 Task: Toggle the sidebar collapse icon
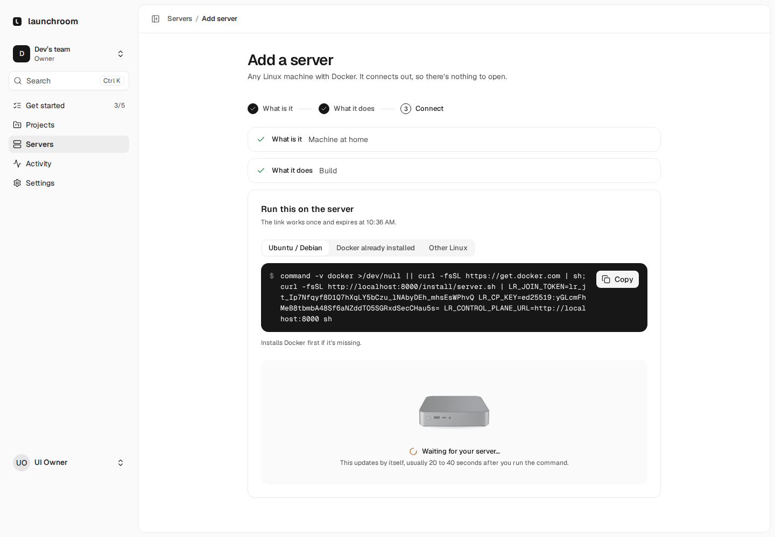click(x=156, y=19)
